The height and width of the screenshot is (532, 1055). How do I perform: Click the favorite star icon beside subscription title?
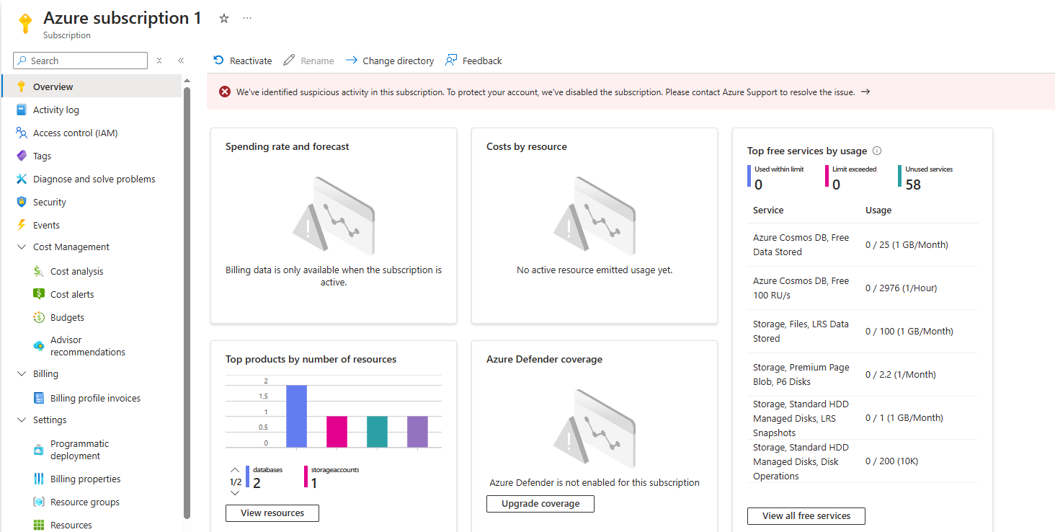coord(223,19)
